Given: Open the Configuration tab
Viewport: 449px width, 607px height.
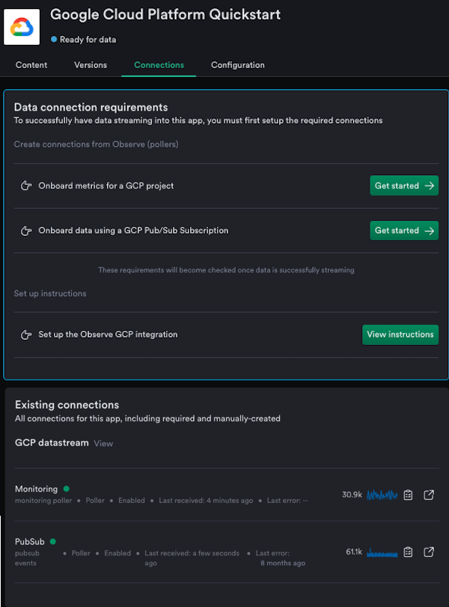Looking at the screenshot, I should [238, 65].
